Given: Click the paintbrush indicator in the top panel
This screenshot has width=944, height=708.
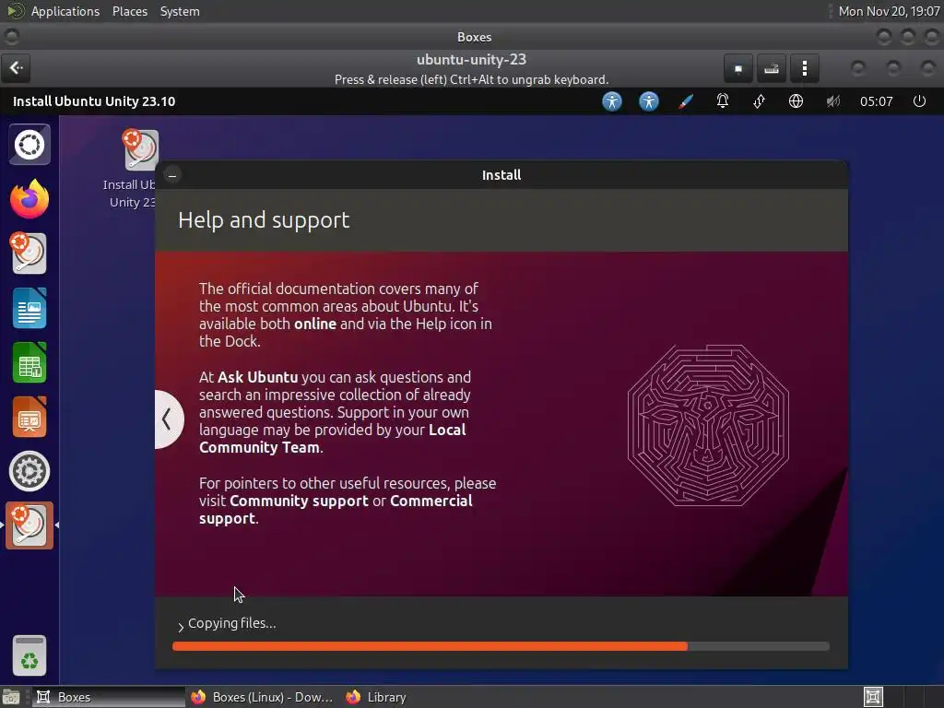Looking at the screenshot, I should [686, 101].
